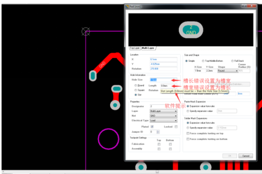Image resolution: width=262 pixels, height=174 pixels.
Task: Click the Solder Mask expansion value field
Action: pyautogui.click(x=227, y=128)
